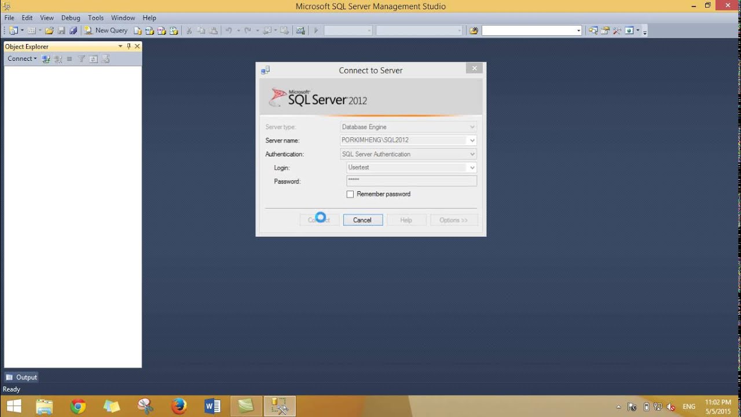Click the Find in Files icon
741x417 pixels.
click(474, 30)
